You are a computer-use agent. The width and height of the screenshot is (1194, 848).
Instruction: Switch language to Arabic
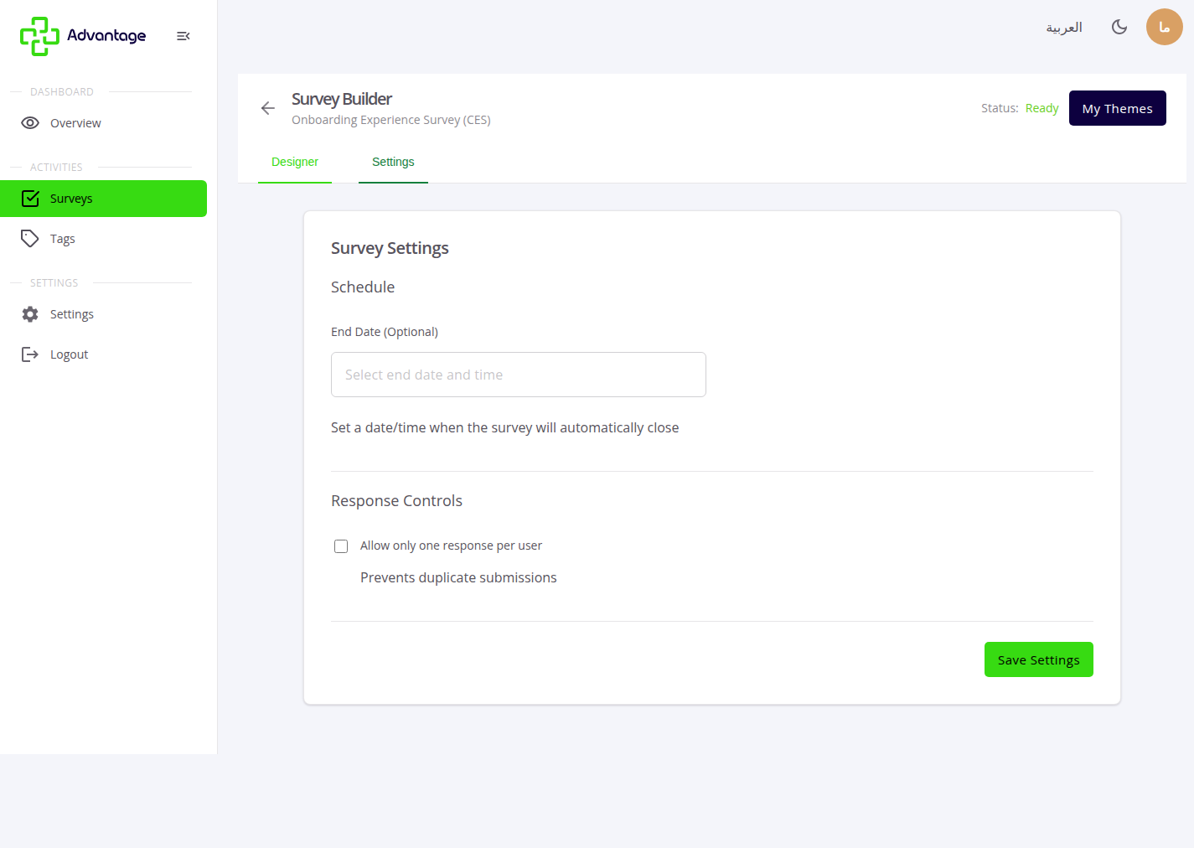click(1064, 28)
